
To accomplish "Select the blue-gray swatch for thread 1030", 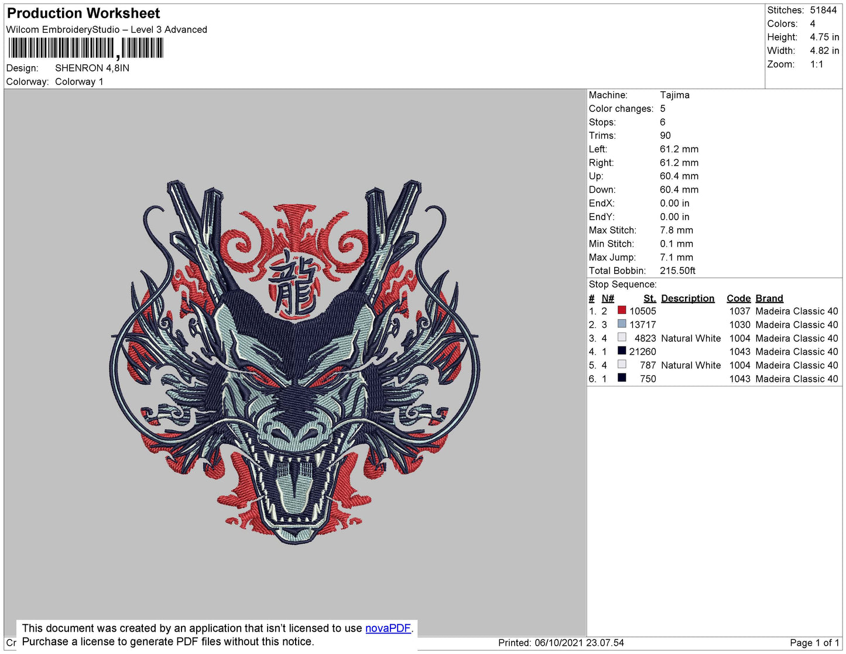I will tap(622, 324).
